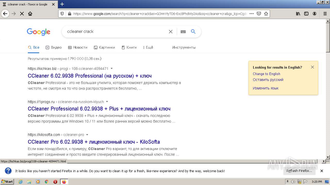Open Firefox Library icon
This screenshot has width=330, height=185.
(298, 14)
